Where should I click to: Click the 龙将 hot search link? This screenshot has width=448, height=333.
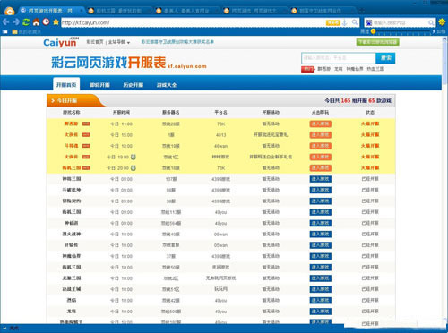[x=339, y=69]
